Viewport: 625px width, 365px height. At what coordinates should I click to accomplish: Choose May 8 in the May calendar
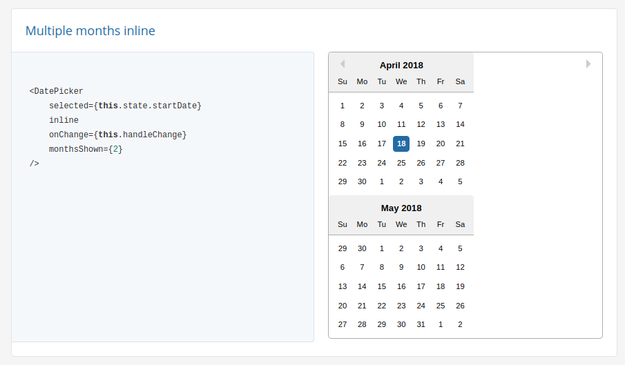coord(381,267)
